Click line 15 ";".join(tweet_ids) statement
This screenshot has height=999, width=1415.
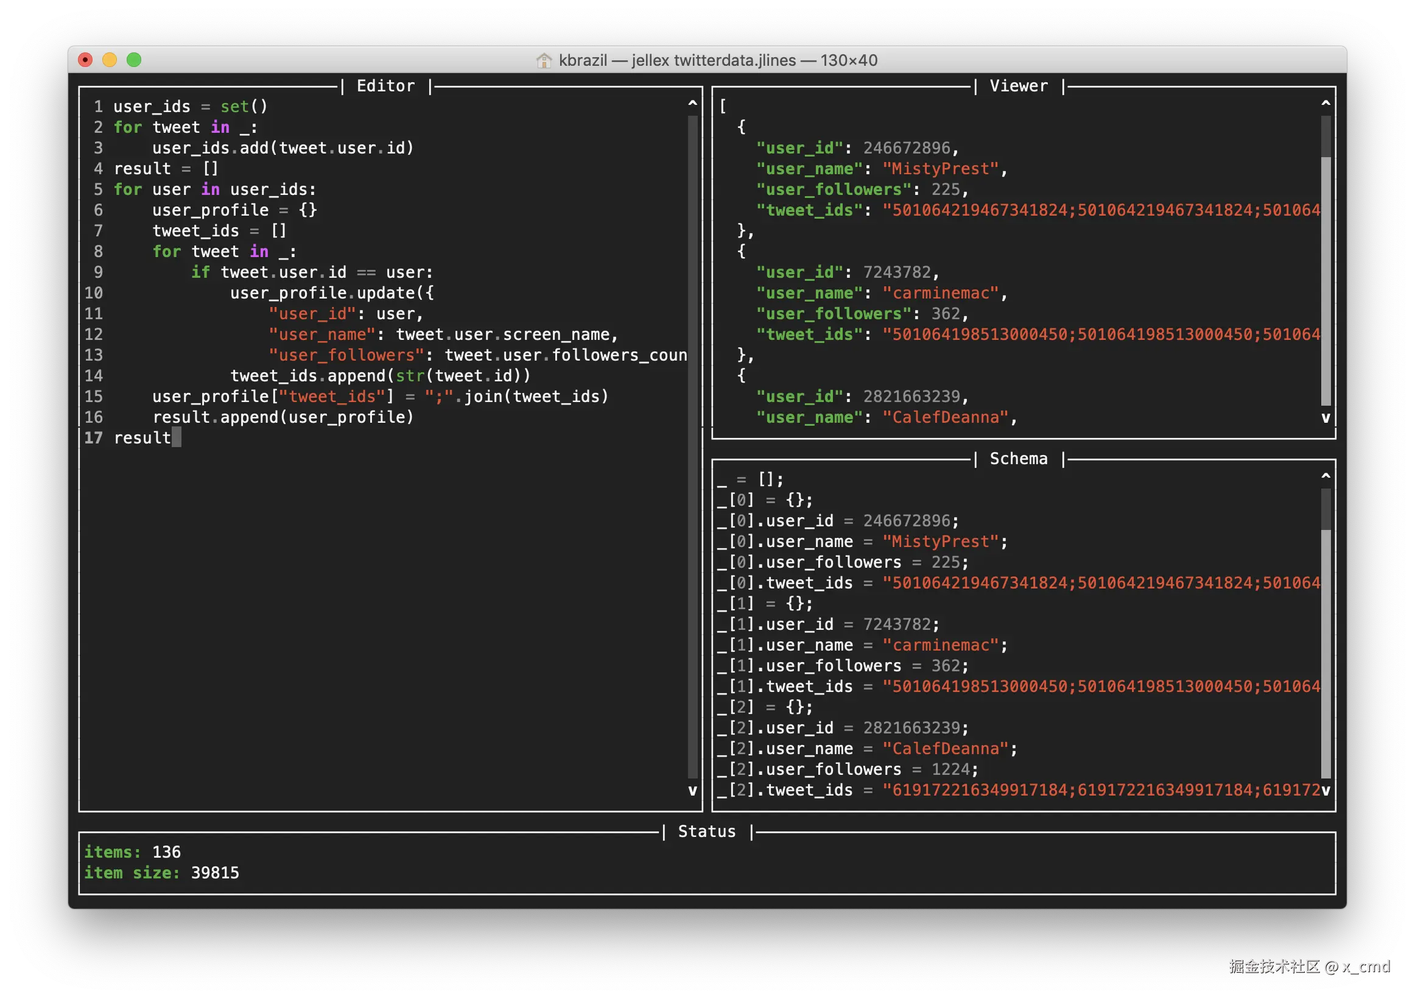click(x=381, y=397)
